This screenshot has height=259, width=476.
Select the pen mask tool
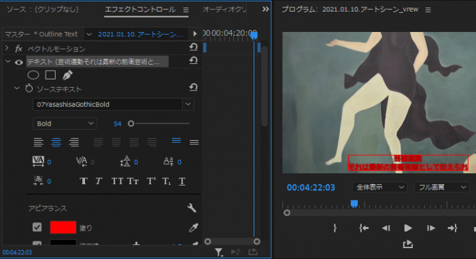click(67, 75)
